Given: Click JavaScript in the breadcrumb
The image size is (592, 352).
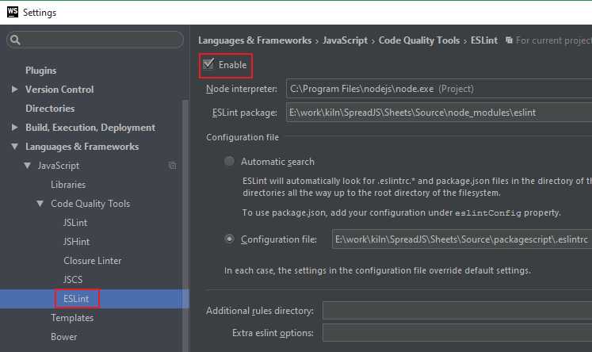Looking at the screenshot, I should tap(345, 40).
